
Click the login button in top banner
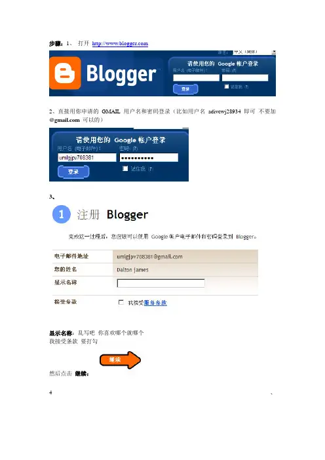tap(185, 89)
